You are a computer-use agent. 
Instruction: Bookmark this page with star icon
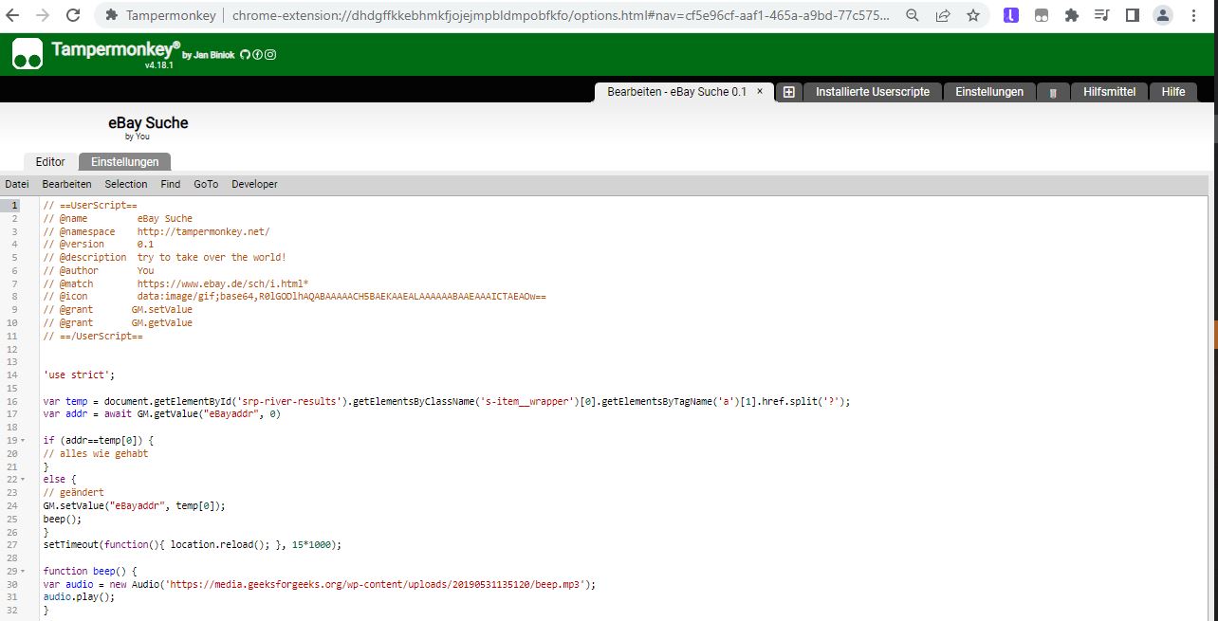(973, 15)
